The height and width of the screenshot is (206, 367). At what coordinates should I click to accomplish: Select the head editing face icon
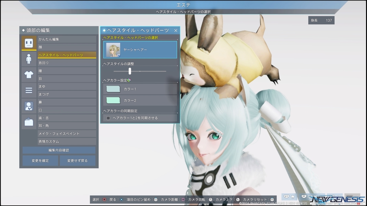click(29, 43)
